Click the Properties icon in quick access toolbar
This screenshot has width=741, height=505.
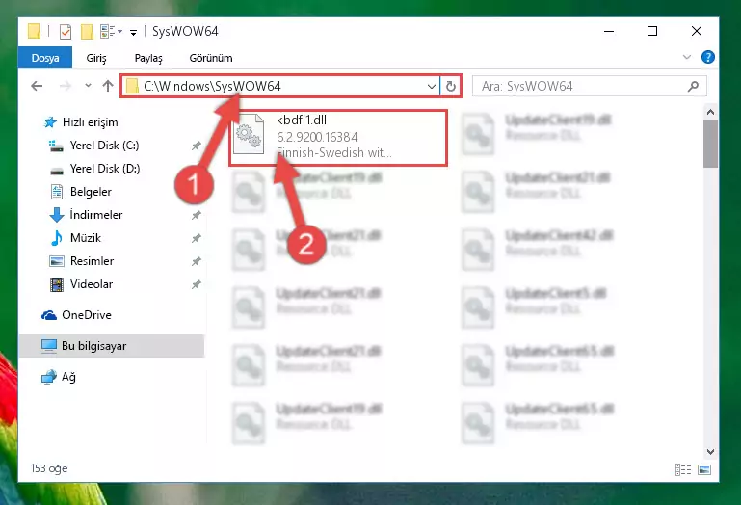coord(66,32)
